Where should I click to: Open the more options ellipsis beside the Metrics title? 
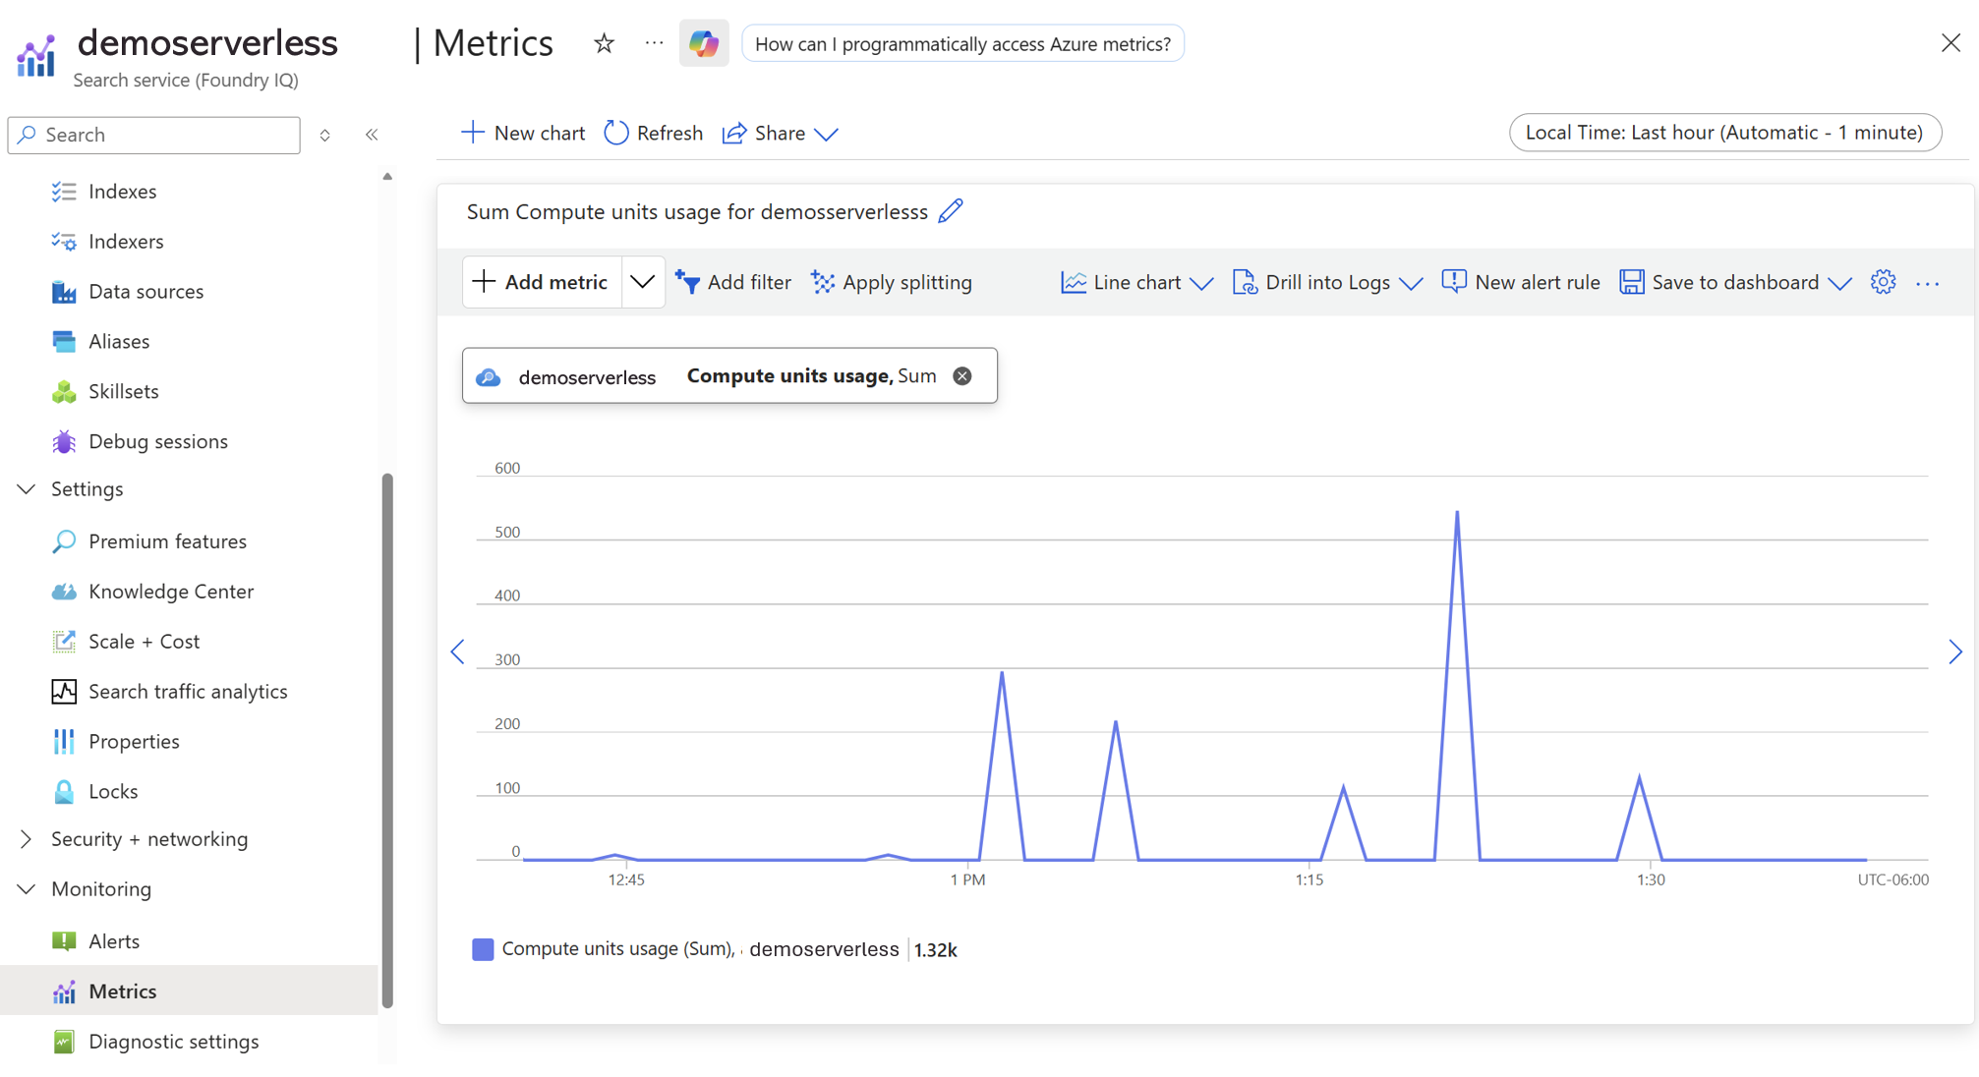tap(654, 43)
